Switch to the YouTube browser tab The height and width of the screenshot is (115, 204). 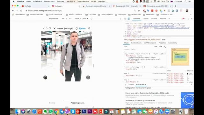click(x=35, y=6)
